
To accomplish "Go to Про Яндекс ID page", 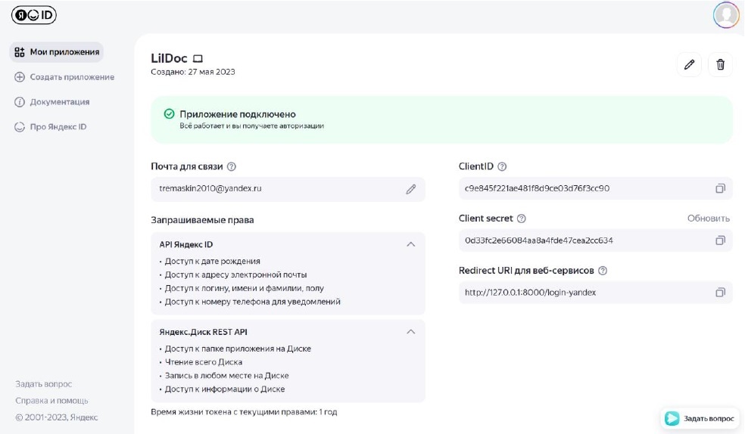I will [51, 127].
